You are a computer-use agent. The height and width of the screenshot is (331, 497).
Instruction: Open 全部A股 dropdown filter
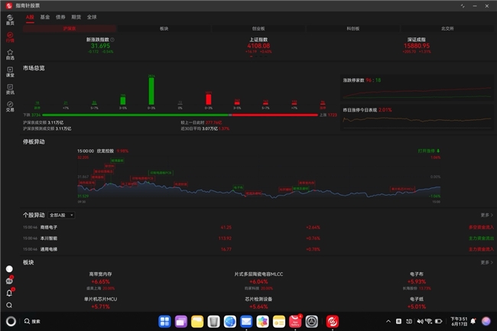[x=61, y=215]
